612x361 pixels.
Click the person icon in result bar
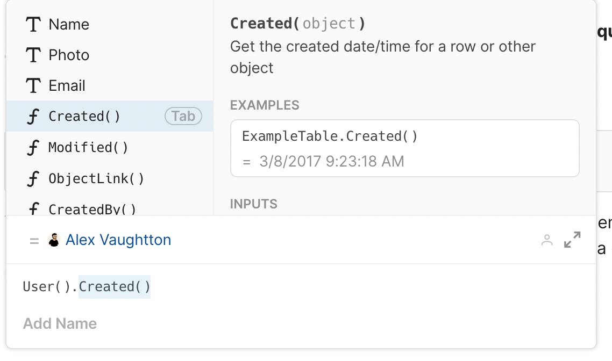pyautogui.click(x=547, y=240)
